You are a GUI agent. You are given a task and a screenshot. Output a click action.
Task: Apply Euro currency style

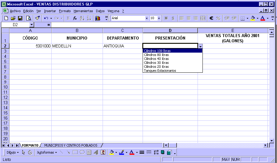211,18
